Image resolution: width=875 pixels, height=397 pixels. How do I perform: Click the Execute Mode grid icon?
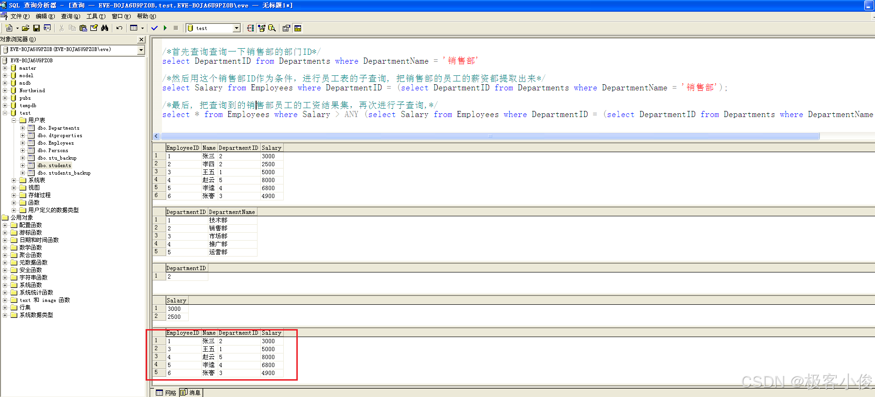pos(134,28)
